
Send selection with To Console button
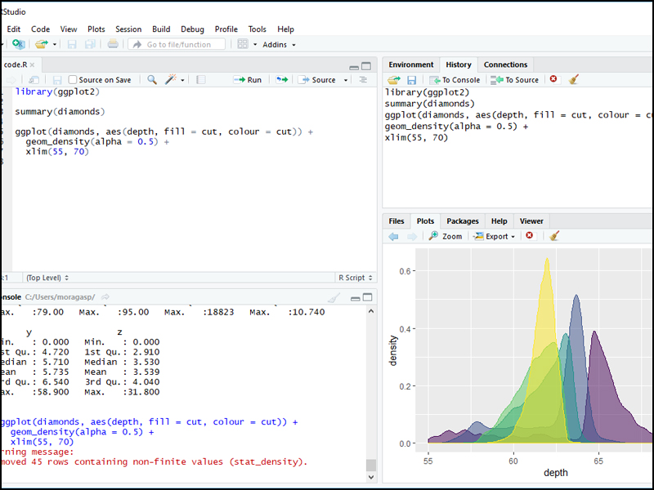tap(455, 79)
